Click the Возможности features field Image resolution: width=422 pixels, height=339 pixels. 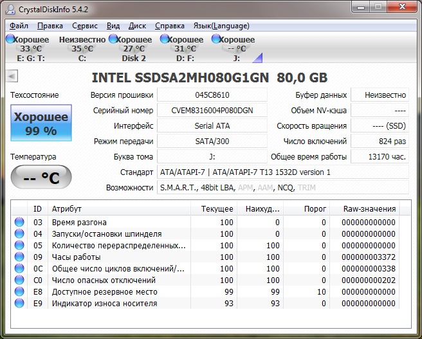coord(283,188)
